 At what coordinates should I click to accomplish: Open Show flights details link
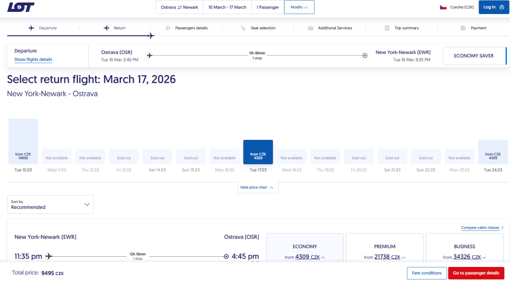[x=33, y=60]
